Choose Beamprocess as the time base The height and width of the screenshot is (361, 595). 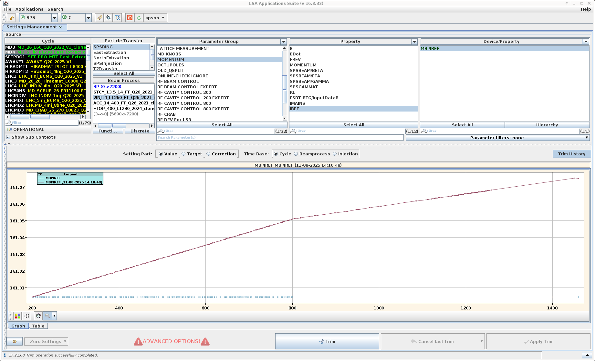[296, 154]
